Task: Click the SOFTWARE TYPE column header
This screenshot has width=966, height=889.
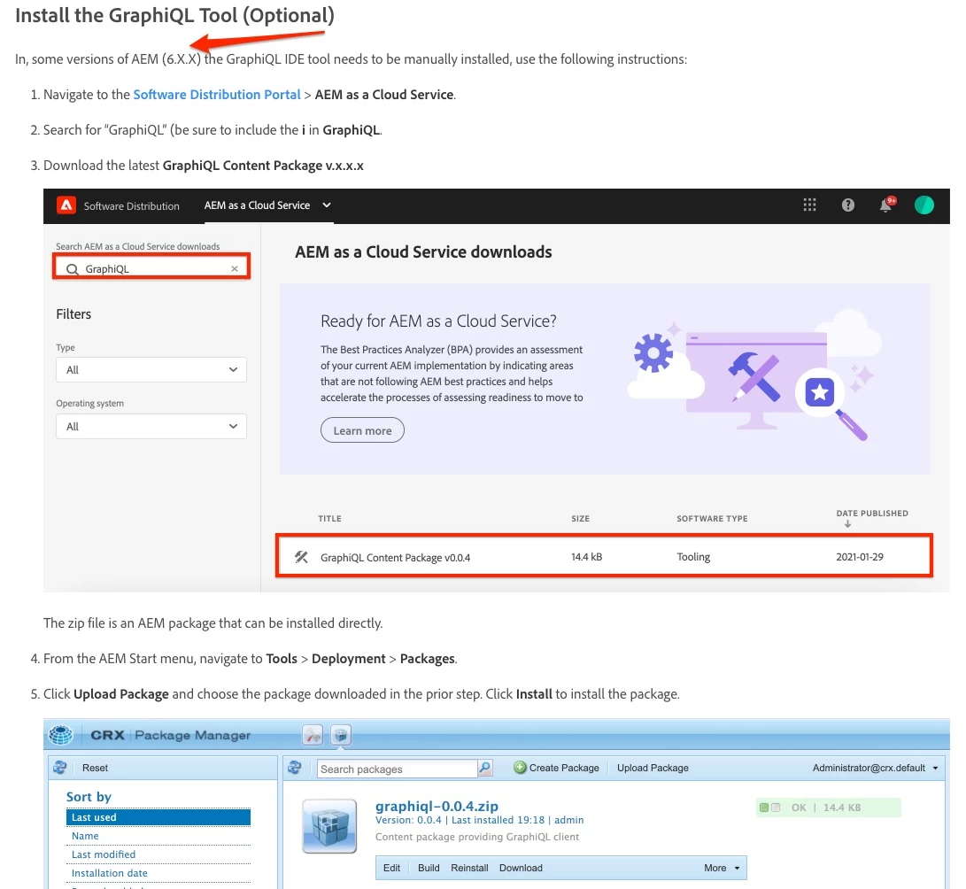Action: click(712, 519)
